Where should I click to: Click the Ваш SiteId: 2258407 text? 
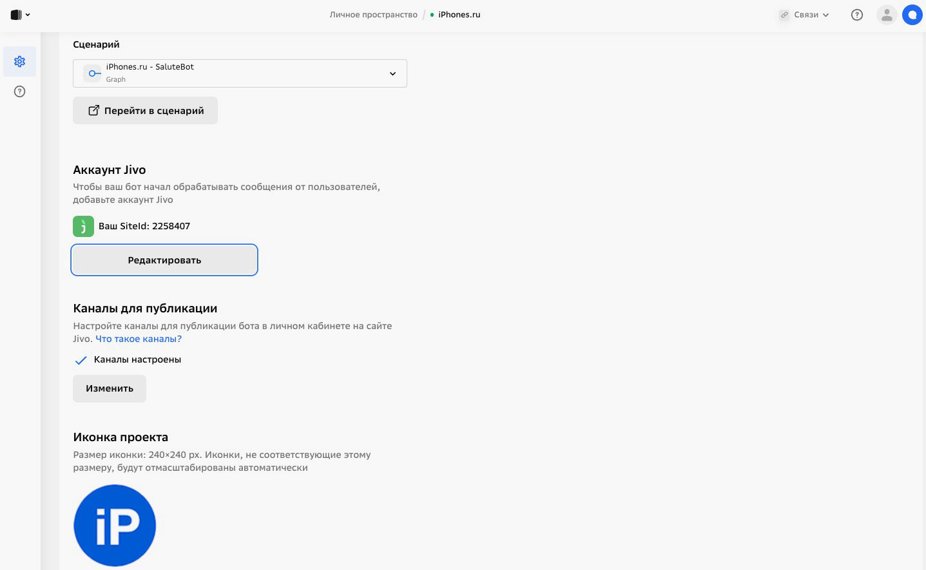[144, 226]
